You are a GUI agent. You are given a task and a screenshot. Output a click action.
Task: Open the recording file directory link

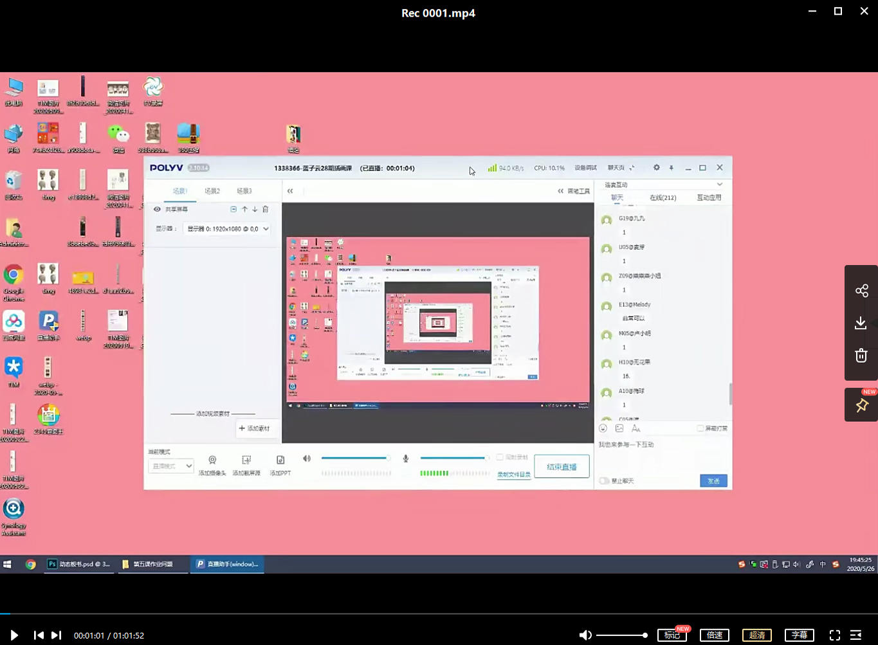[513, 475]
